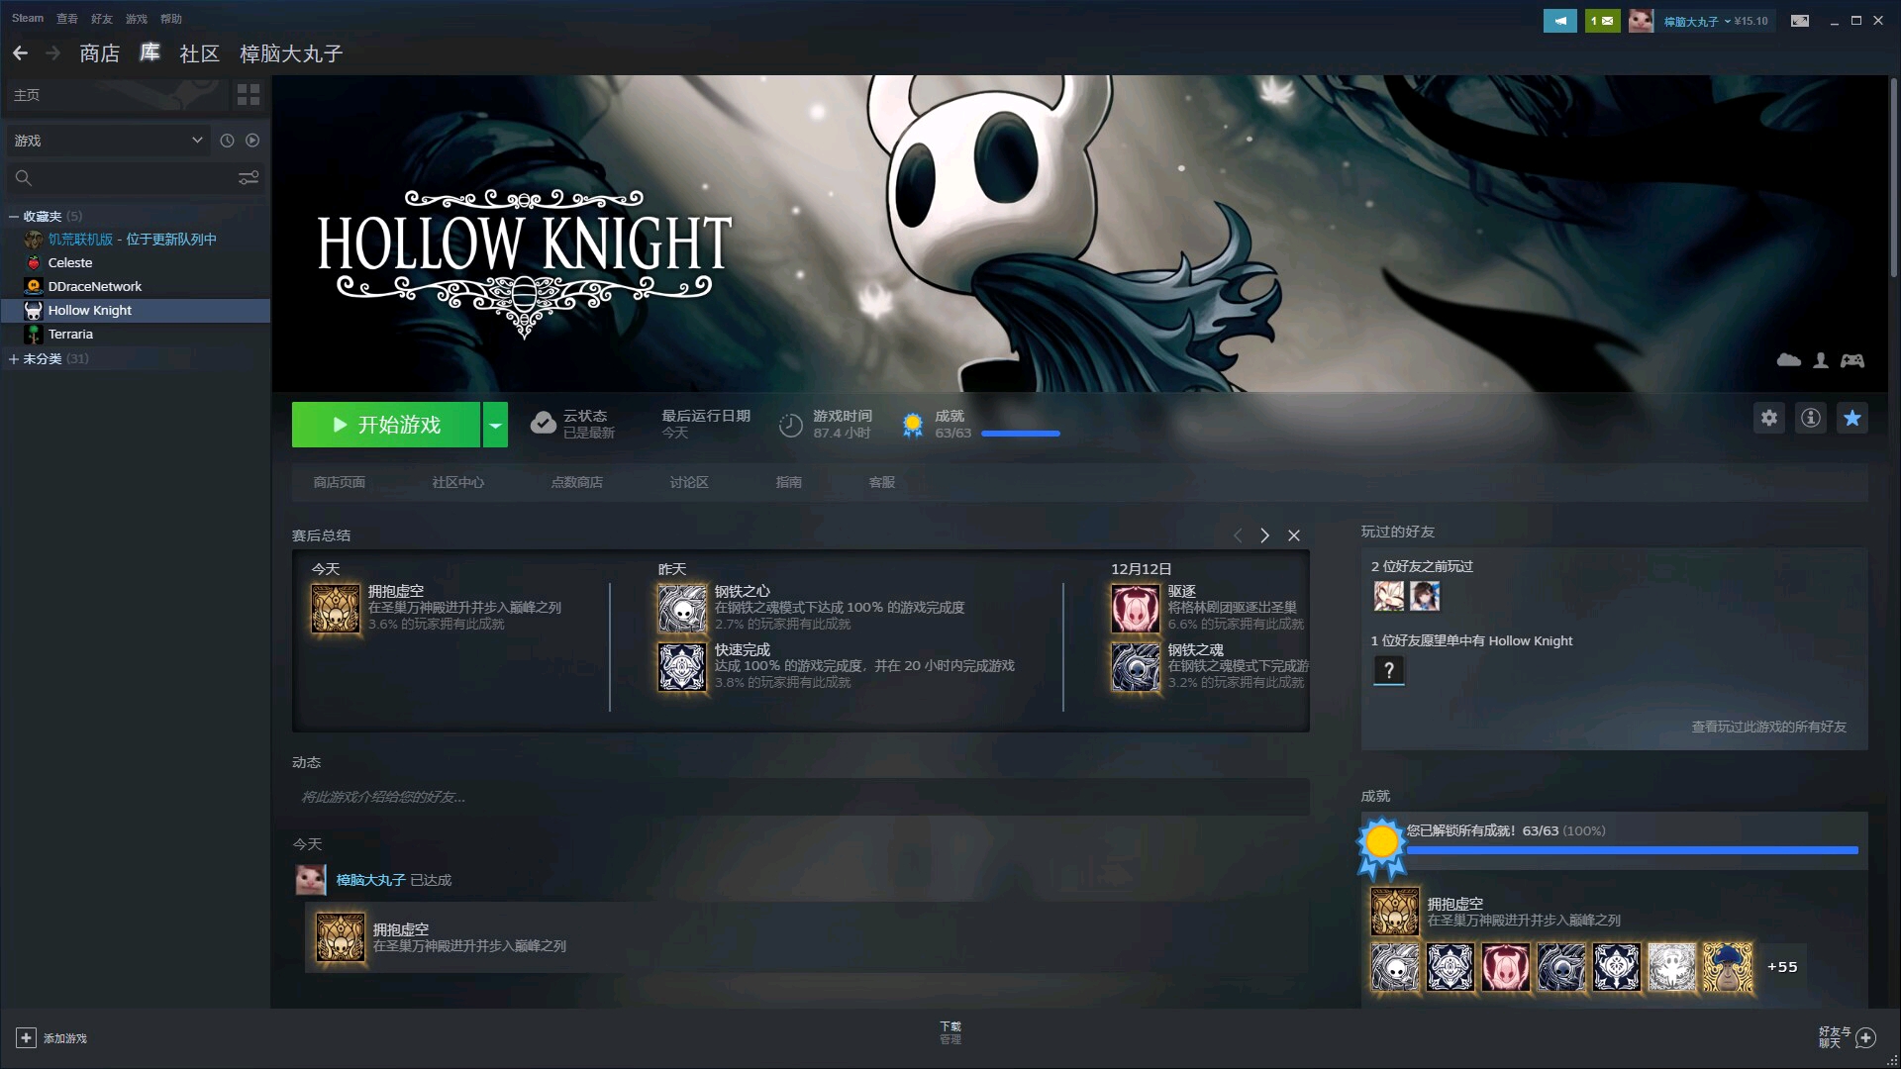Open game info circle icon
1901x1069 pixels.
tap(1811, 418)
